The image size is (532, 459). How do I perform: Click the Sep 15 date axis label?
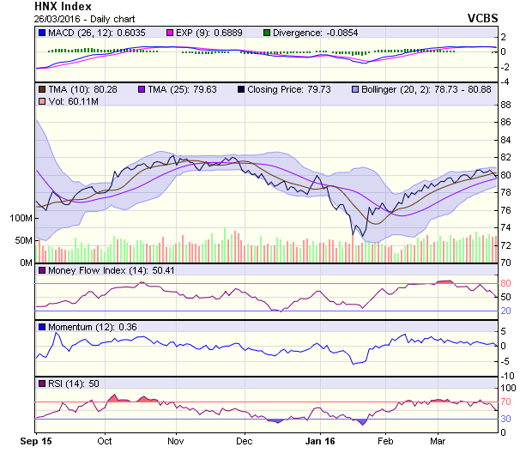pos(36,441)
